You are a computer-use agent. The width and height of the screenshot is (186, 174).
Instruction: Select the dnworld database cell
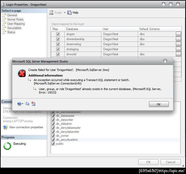(83, 54)
